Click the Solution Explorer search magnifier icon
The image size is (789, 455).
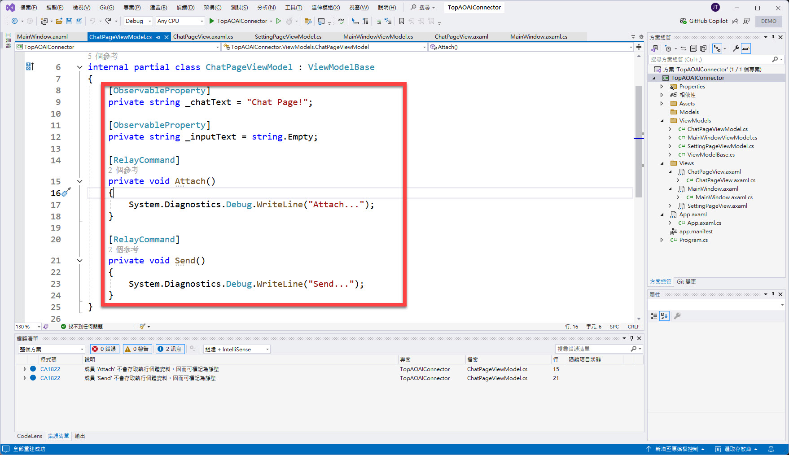click(775, 59)
